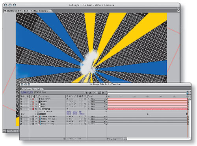Select the layer 5 Camera duration bar
197x146 pixels.
[147, 109]
